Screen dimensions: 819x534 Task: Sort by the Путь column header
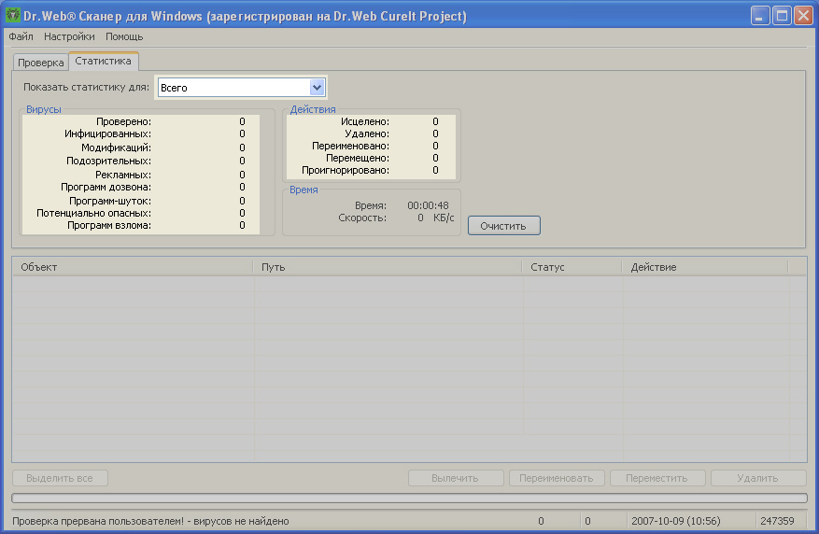[x=388, y=267]
